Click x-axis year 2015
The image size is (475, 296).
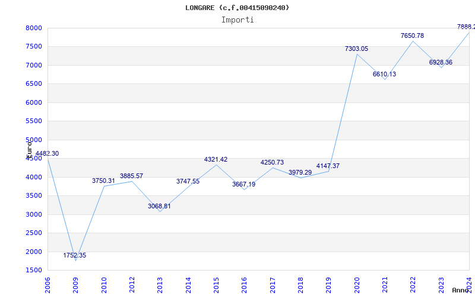[x=216, y=285]
